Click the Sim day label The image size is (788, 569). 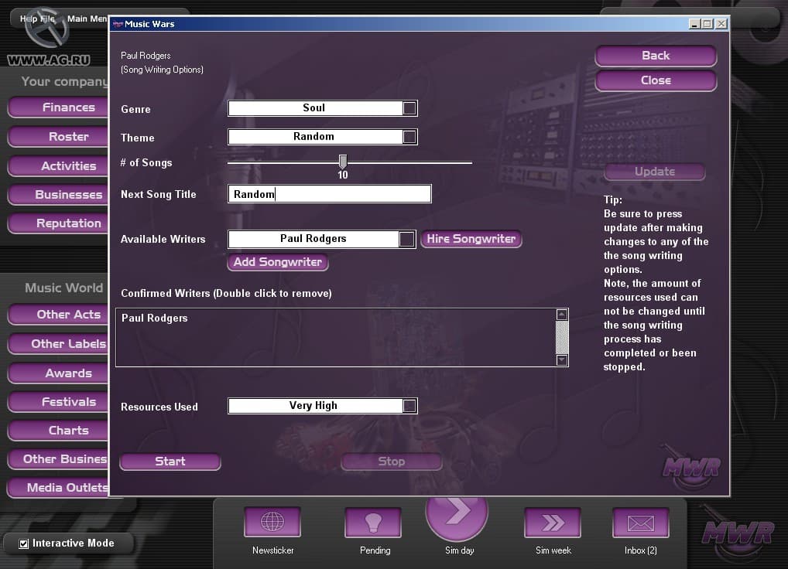459,550
